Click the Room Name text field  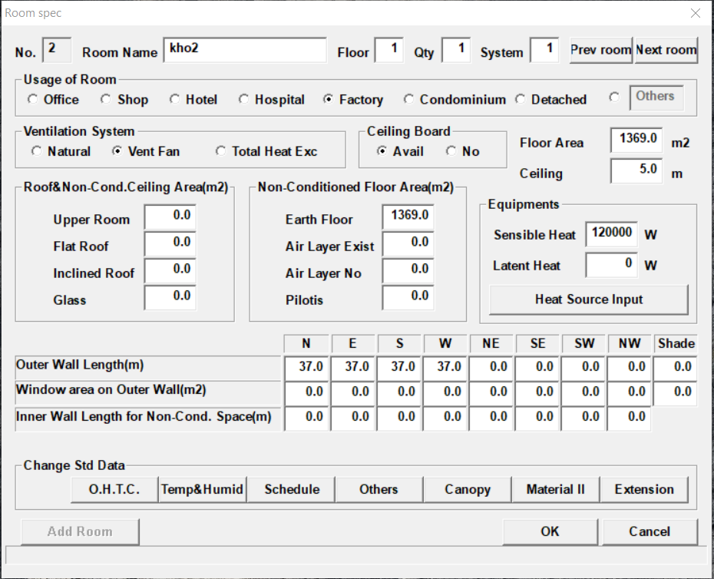244,51
